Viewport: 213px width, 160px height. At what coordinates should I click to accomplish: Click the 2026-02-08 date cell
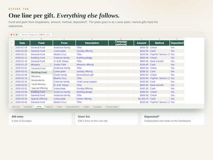pos(22,75)
